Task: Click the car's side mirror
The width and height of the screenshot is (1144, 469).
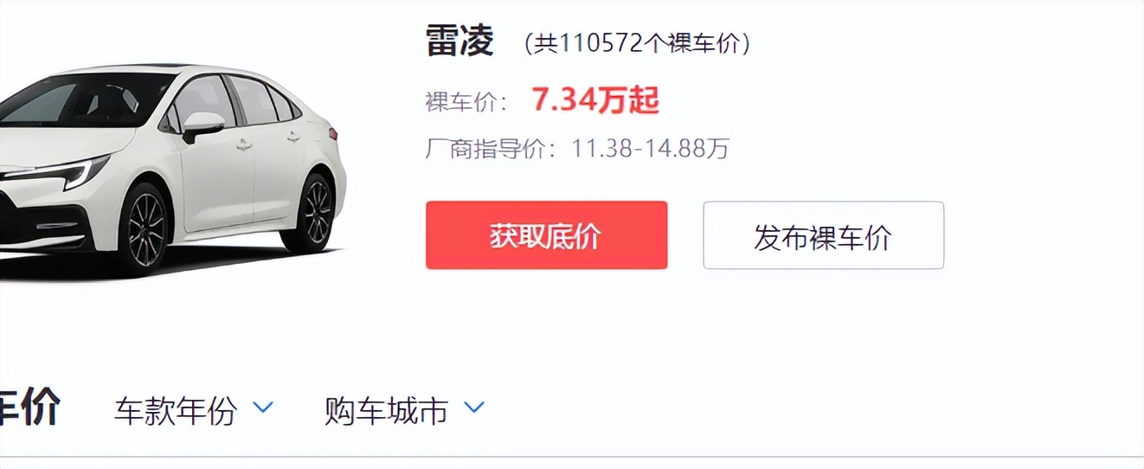Action: 202,126
